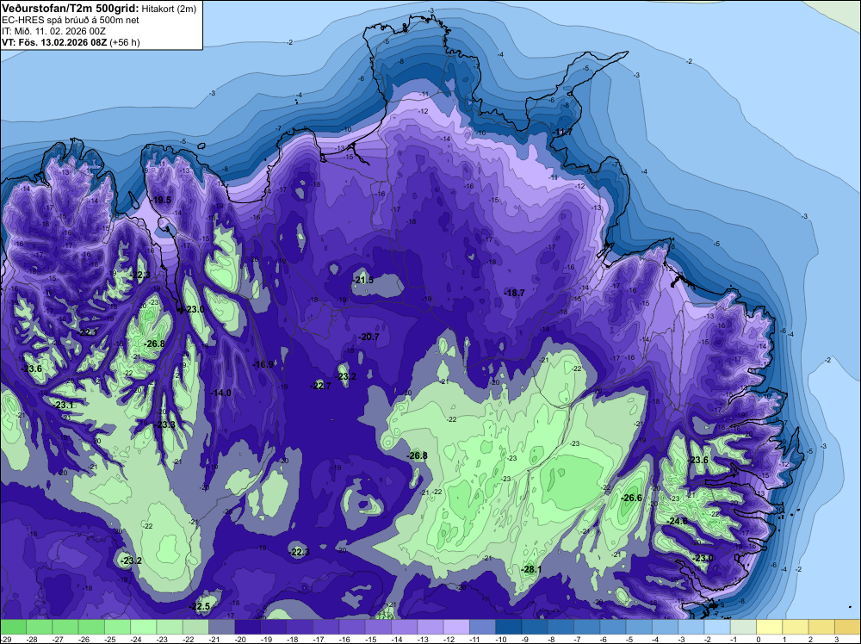Click the -18.7 temperature value on the map
The height and width of the screenshot is (644, 861).
tap(515, 294)
